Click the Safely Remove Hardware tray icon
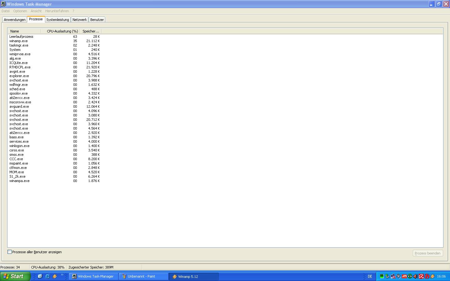Viewport: 450px width, 281px height. click(387, 276)
